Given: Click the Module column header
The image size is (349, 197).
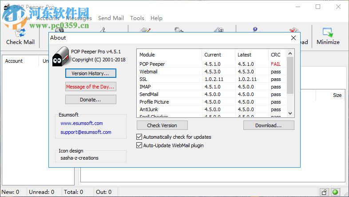Looking at the screenshot, I should click(169, 55).
